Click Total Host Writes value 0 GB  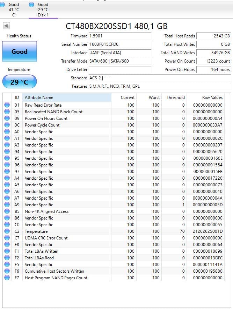[213, 44]
